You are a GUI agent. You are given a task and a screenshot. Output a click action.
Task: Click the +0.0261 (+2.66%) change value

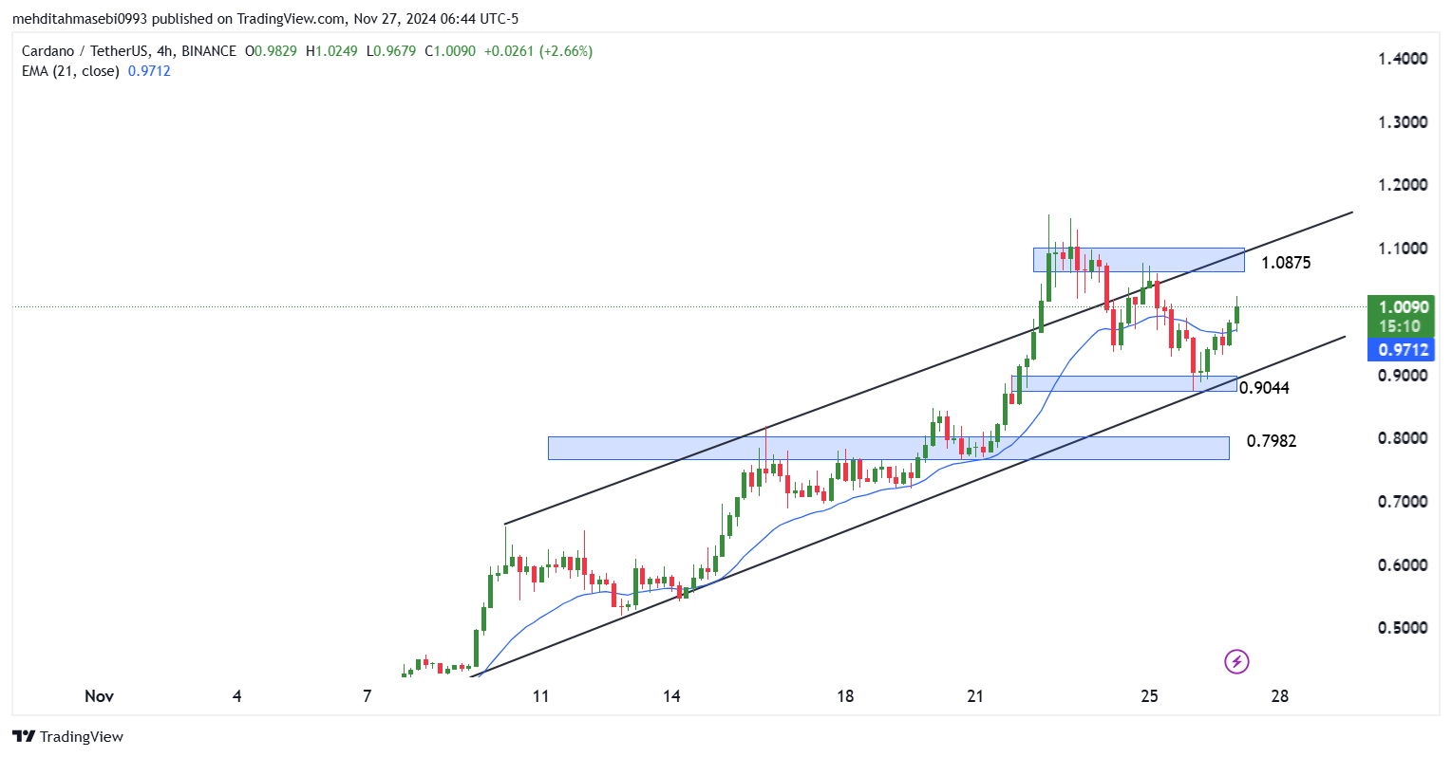[538, 51]
